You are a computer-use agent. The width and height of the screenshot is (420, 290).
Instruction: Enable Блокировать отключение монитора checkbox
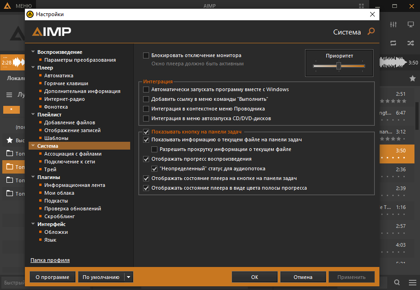146,56
